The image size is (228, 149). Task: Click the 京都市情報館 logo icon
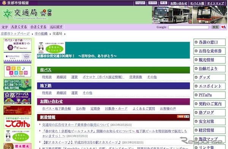pos(4,3)
